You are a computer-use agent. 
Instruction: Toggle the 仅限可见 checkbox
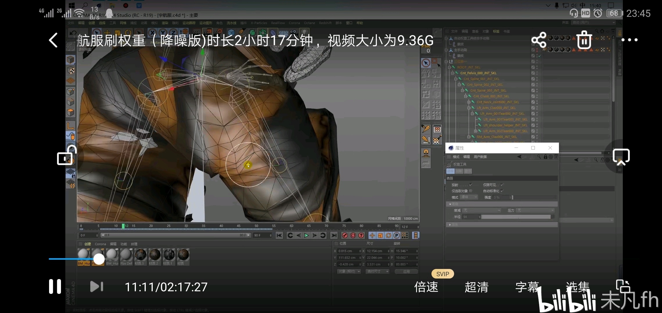[x=502, y=185]
